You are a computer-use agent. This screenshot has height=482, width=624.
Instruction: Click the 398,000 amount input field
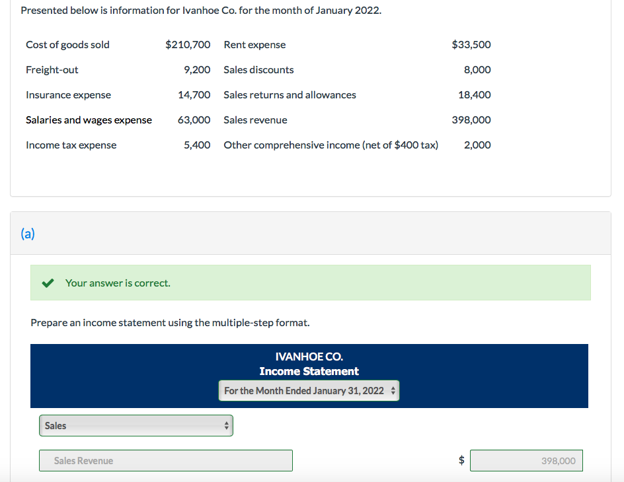click(x=526, y=461)
